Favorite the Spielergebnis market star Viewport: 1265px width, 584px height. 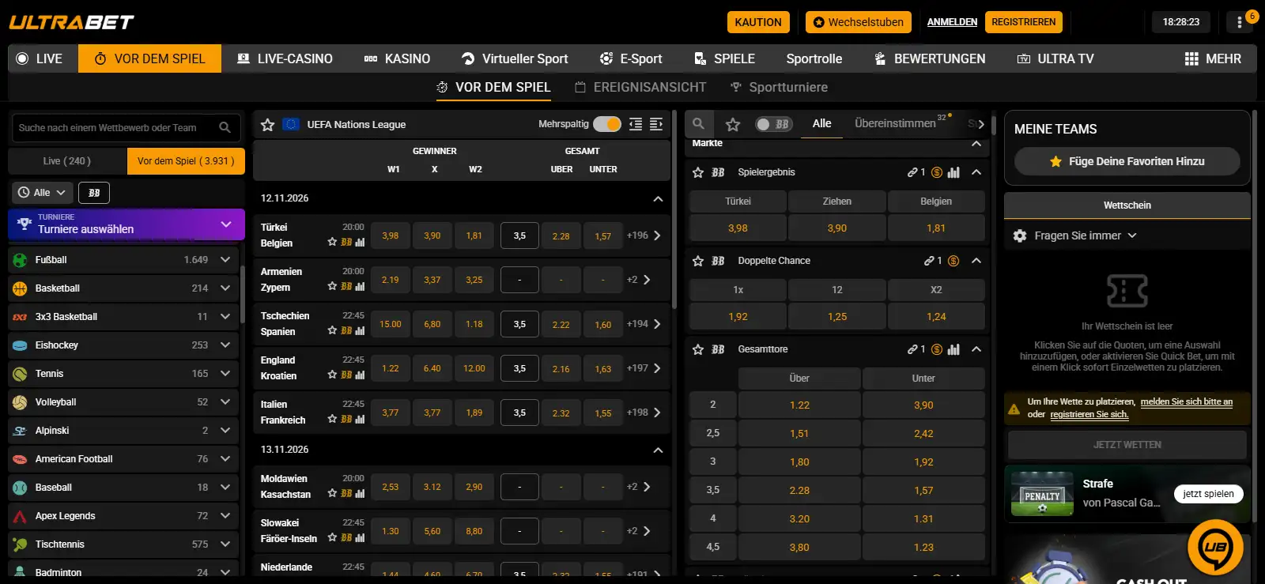(698, 172)
